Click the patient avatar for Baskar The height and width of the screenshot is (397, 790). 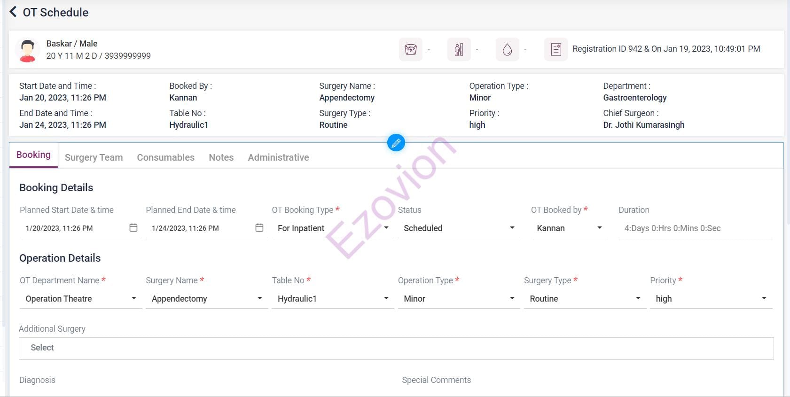point(27,50)
